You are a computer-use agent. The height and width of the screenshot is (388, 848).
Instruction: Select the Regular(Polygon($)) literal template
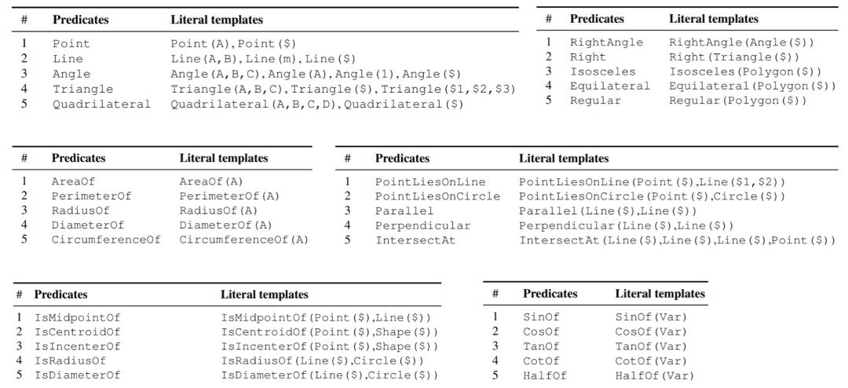[x=737, y=101]
